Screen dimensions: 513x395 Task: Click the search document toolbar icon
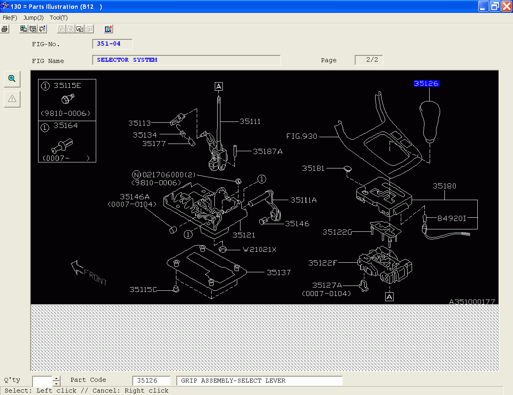coord(108,29)
